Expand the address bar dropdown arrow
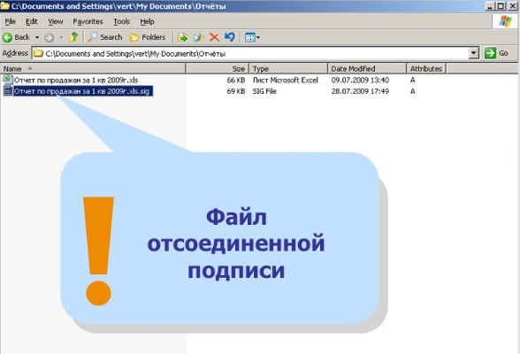Screen dimensions: 520x354 point(474,53)
